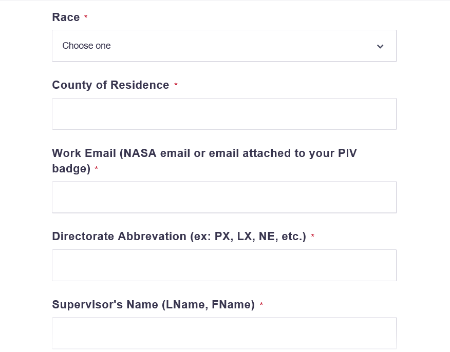
Task: Click the asterisk after Supervisor's Name label
Action: tap(261, 305)
